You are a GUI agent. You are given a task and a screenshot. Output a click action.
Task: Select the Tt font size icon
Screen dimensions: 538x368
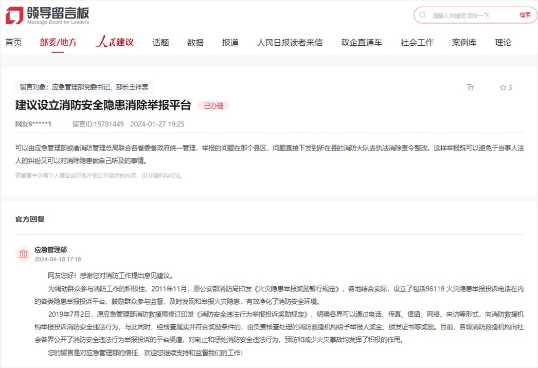pos(470,87)
